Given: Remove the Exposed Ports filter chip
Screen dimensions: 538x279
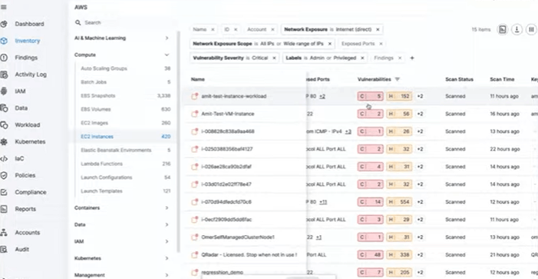Looking at the screenshot, I should tap(381, 44).
